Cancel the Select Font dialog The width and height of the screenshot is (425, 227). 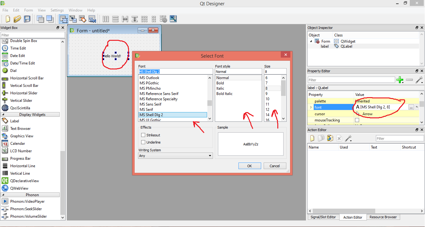pos(275,166)
